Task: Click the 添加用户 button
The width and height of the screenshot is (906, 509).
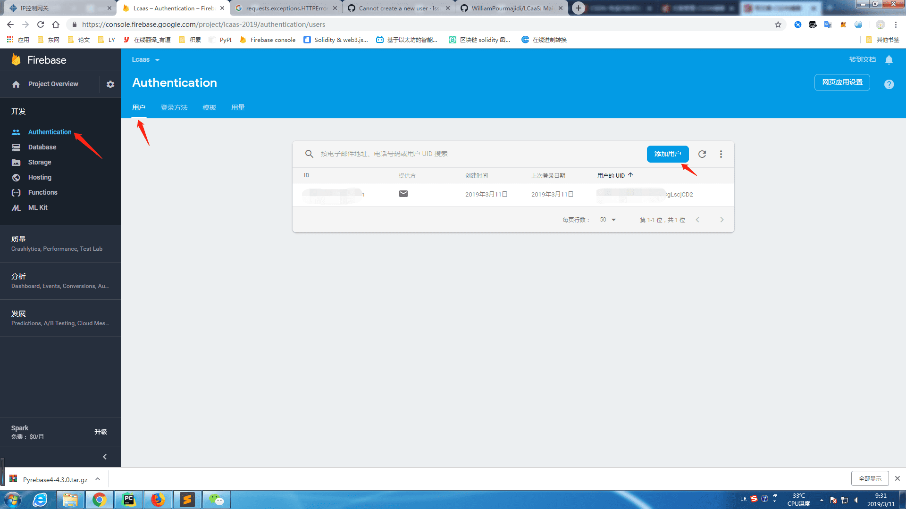Action: coord(667,154)
